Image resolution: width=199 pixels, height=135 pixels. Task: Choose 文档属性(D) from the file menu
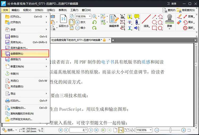point(25,108)
